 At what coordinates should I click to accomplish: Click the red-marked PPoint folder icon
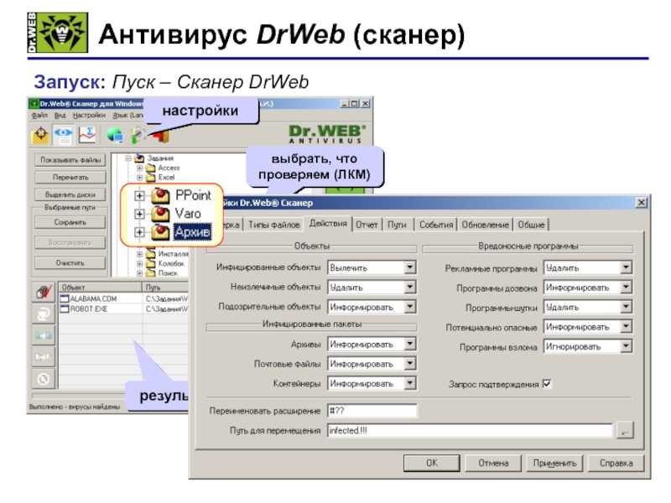point(160,195)
